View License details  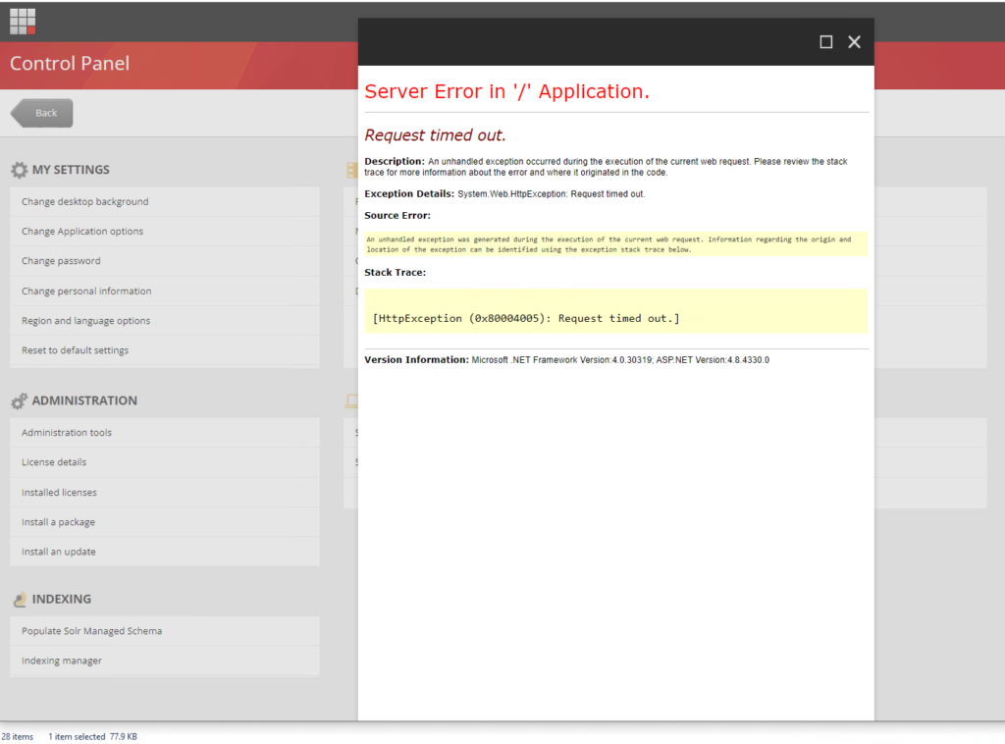click(165, 462)
